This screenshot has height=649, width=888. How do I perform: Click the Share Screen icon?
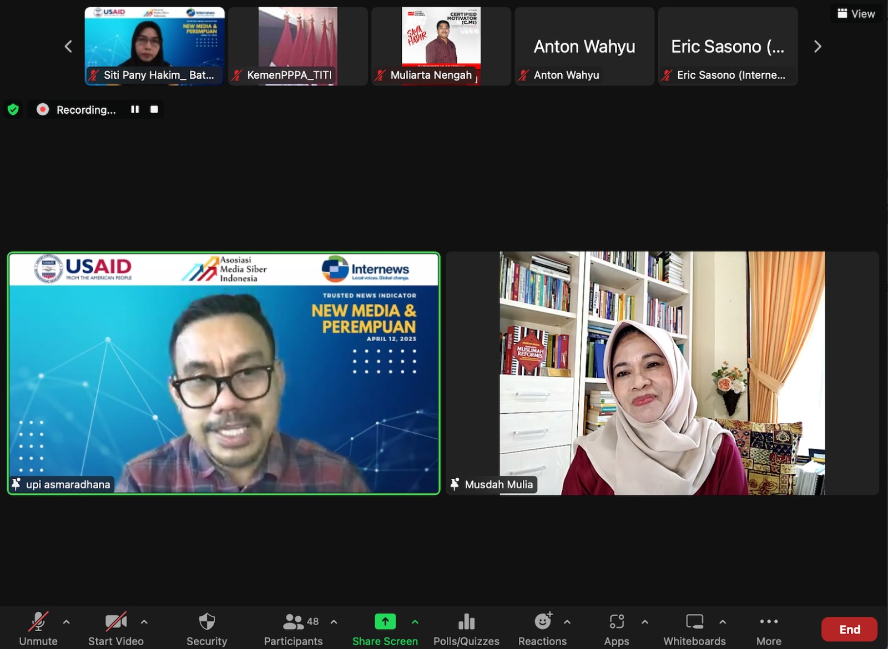tap(385, 622)
